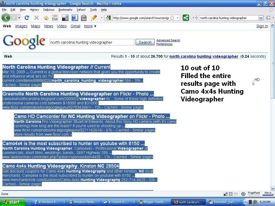Viewport: 275px width, 206px height.
Task: Click More results from www.flickr.com
Action: tap(43, 135)
